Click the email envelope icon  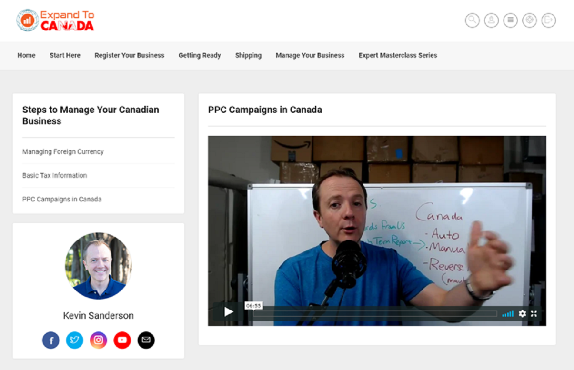[x=146, y=340]
